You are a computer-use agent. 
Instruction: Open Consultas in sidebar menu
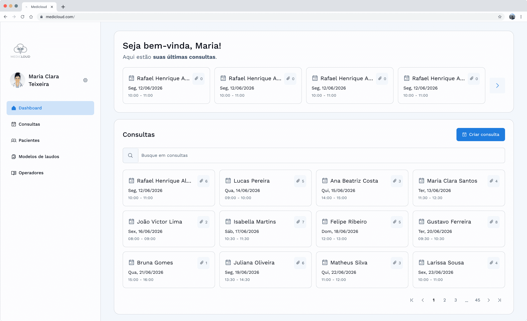tap(29, 124)
